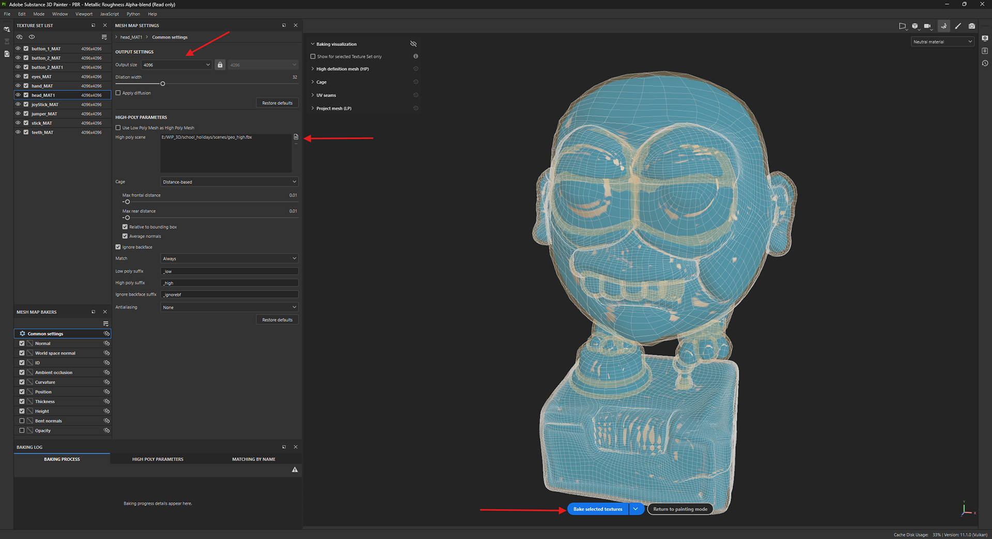Click the Texture Set List filter menu icon
The image size is (992, 539).
[104, 37]
